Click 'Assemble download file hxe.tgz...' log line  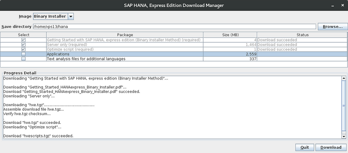33,109
